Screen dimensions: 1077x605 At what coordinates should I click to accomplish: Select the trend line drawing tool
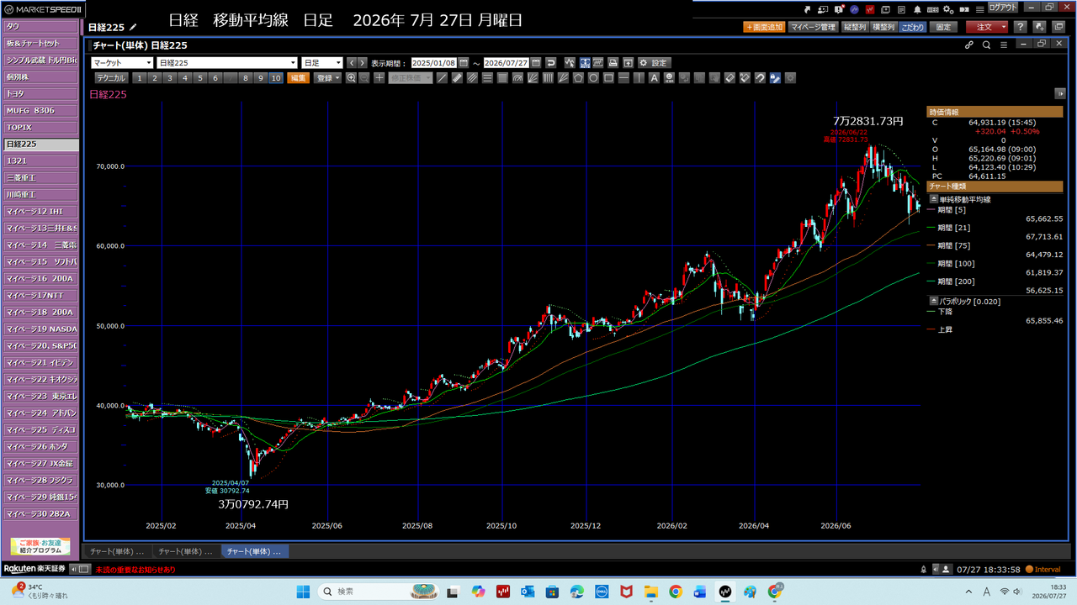click(x=442, y=78)
